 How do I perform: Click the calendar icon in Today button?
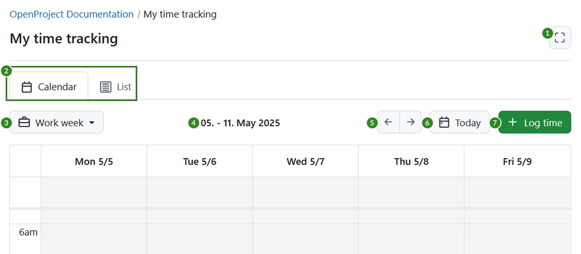(x=444, y=122)
